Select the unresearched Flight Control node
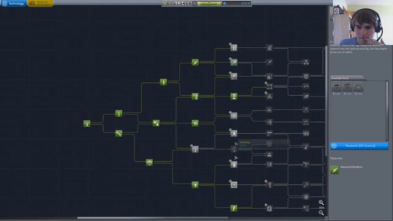Screen dimensions: 393x221 click(x=195, y=149)
